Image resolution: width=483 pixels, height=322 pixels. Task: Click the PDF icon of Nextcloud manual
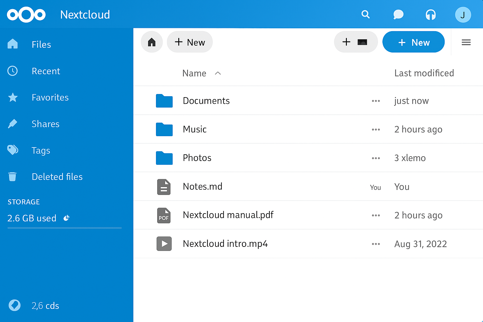[164, 215]
